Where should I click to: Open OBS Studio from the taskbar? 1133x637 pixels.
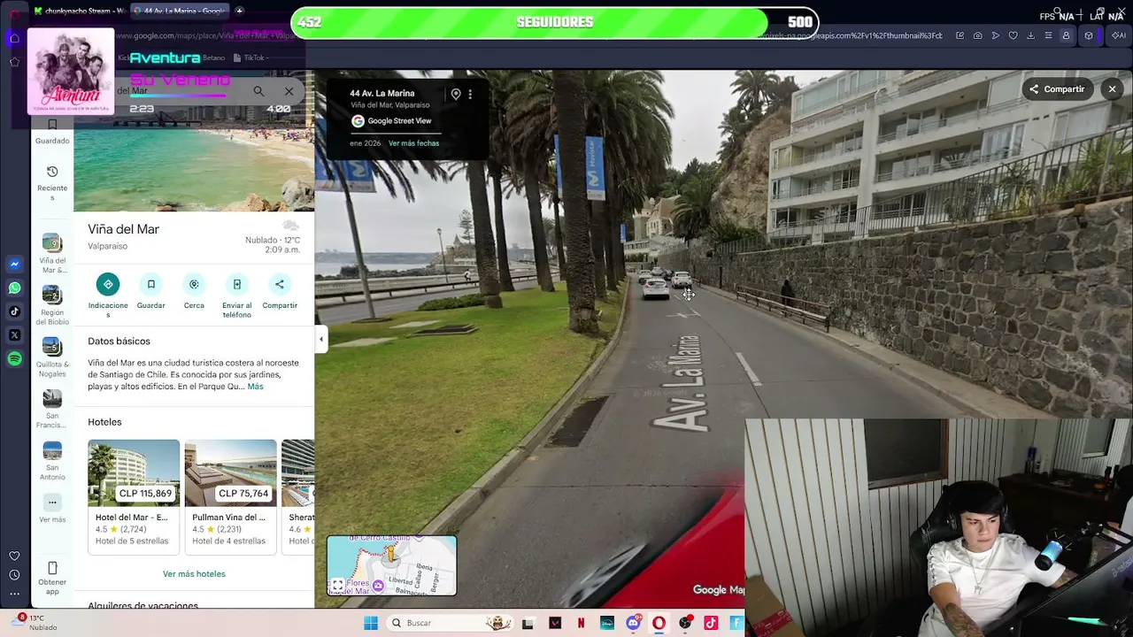coord(685,623)
